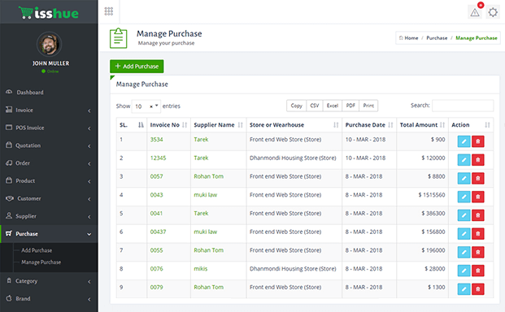Open invoice number 0079 link
The height and width of the screenshot is (312, 505).
coord(156,288)
